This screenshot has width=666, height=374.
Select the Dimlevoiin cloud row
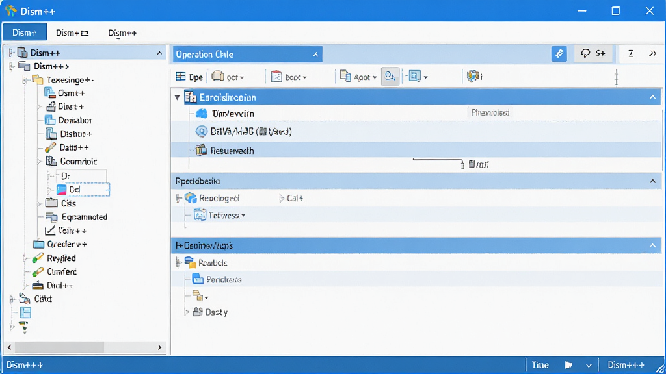click(x=416, y=113)
